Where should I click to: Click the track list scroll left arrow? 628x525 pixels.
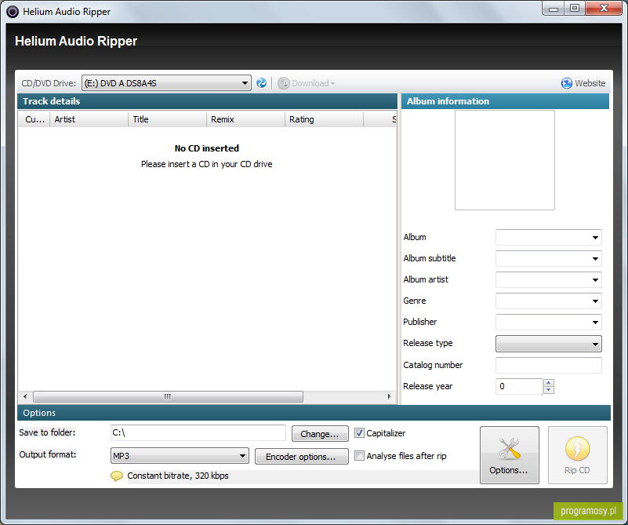(25, 397)
